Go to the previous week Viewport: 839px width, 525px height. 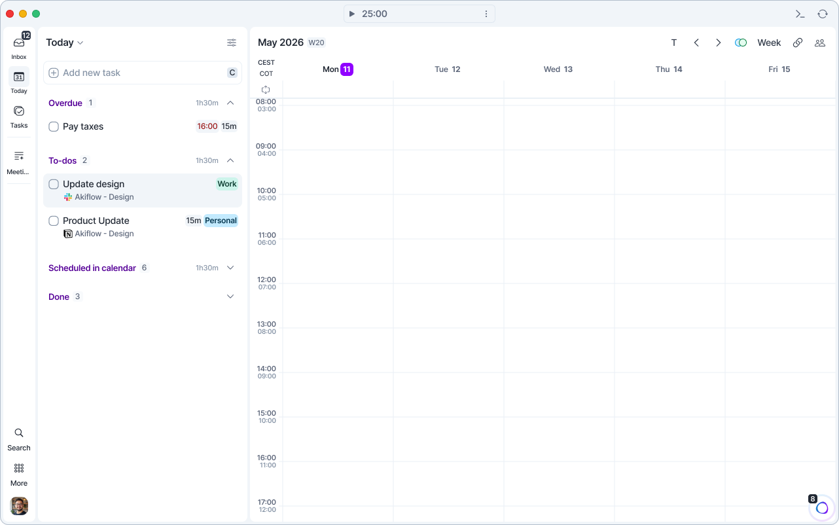pyautogui.click(x=696, y=43)
